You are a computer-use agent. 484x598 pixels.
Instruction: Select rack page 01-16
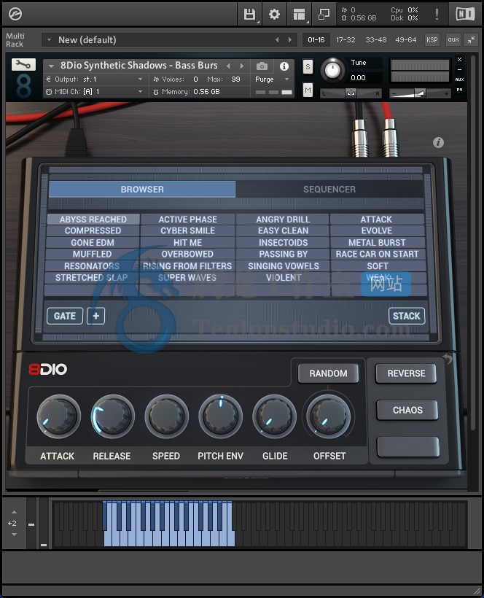316,39
